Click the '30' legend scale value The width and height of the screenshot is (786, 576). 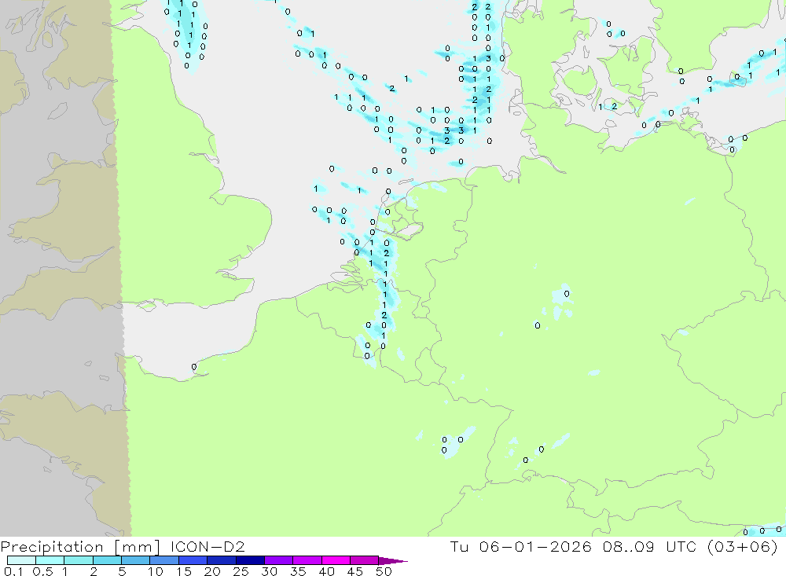[x=269, y=571]
